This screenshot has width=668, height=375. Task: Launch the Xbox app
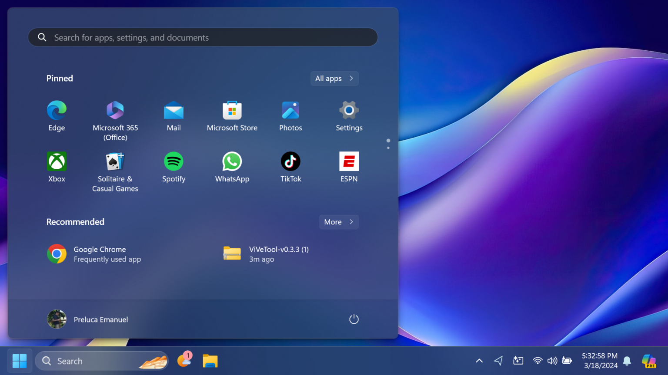tap(57, 167)
